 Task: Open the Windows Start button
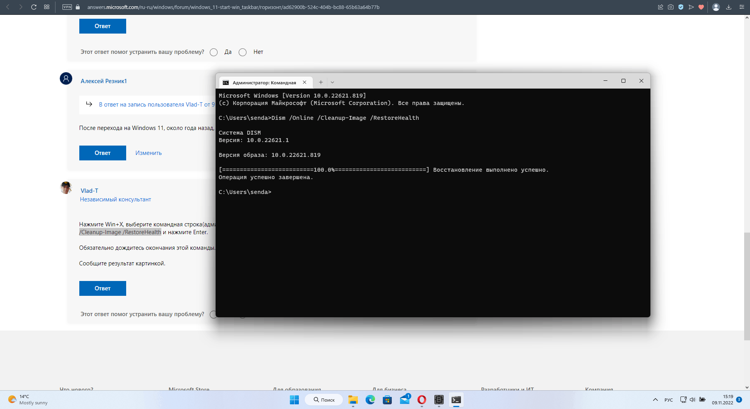tap(294, 400)
